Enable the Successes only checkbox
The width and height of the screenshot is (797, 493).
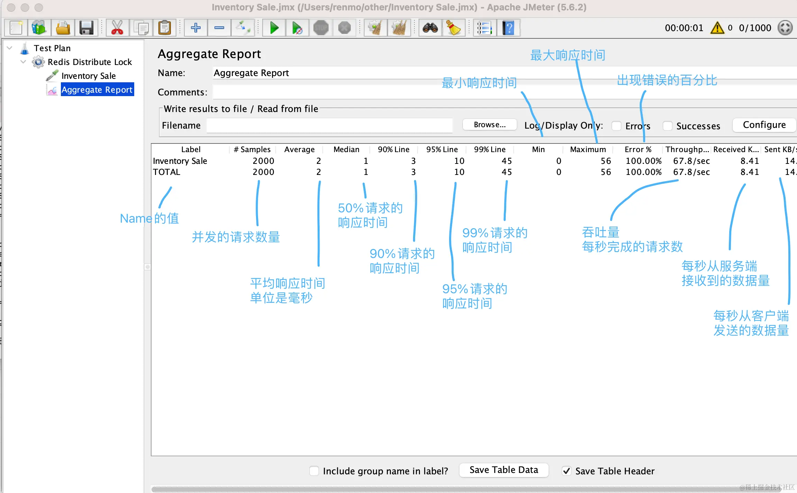[x=667, y=126]
